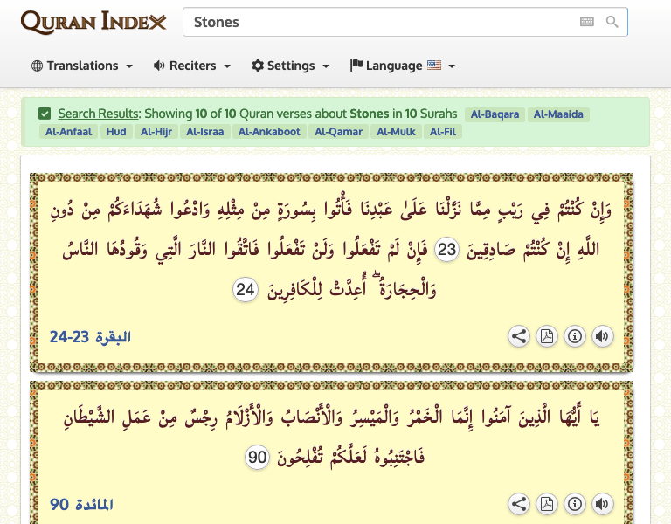The width and height of the screenshot is (671, 524).
Task: Open the Settings dropdown
Action: (x=290, y=65)
